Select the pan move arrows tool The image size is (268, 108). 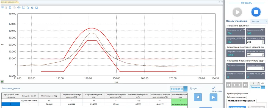coord(19,7)
